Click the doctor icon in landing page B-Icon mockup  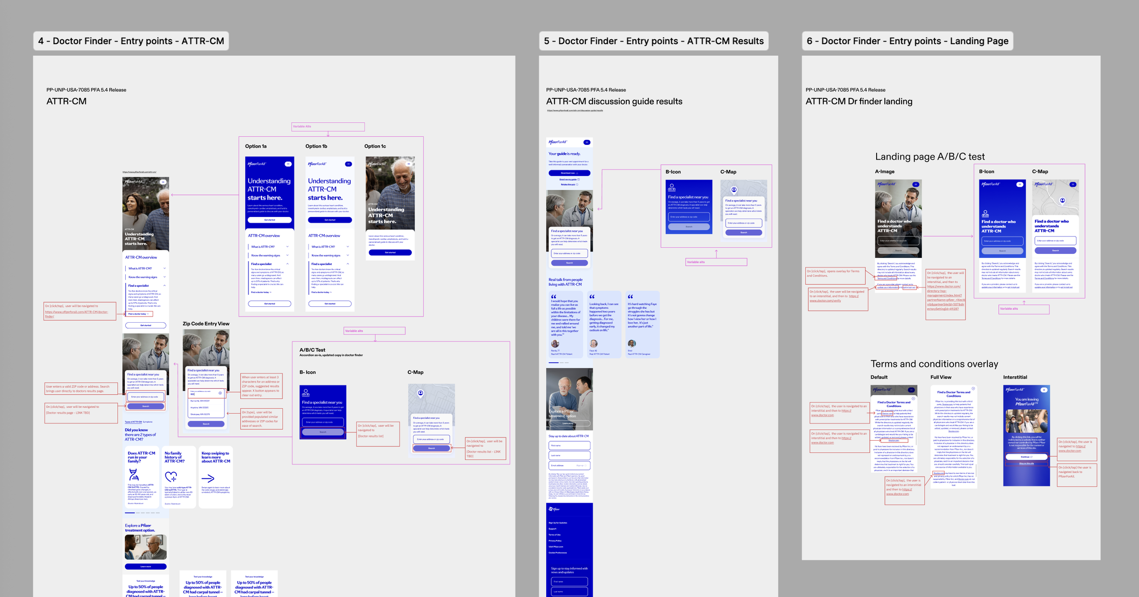click(985, 213)
